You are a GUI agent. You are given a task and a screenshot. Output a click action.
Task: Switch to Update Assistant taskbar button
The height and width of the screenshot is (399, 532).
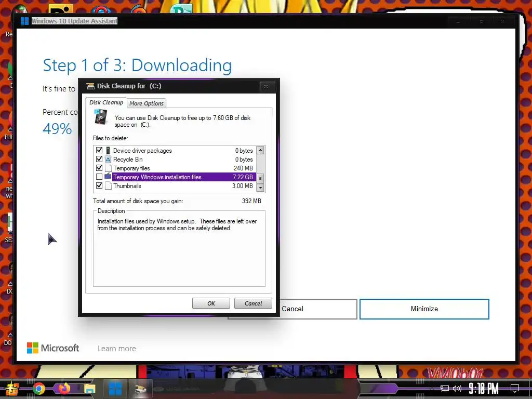[x=115, y=389]
